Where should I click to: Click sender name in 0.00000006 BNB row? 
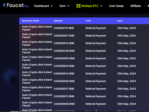click(37, 104)
